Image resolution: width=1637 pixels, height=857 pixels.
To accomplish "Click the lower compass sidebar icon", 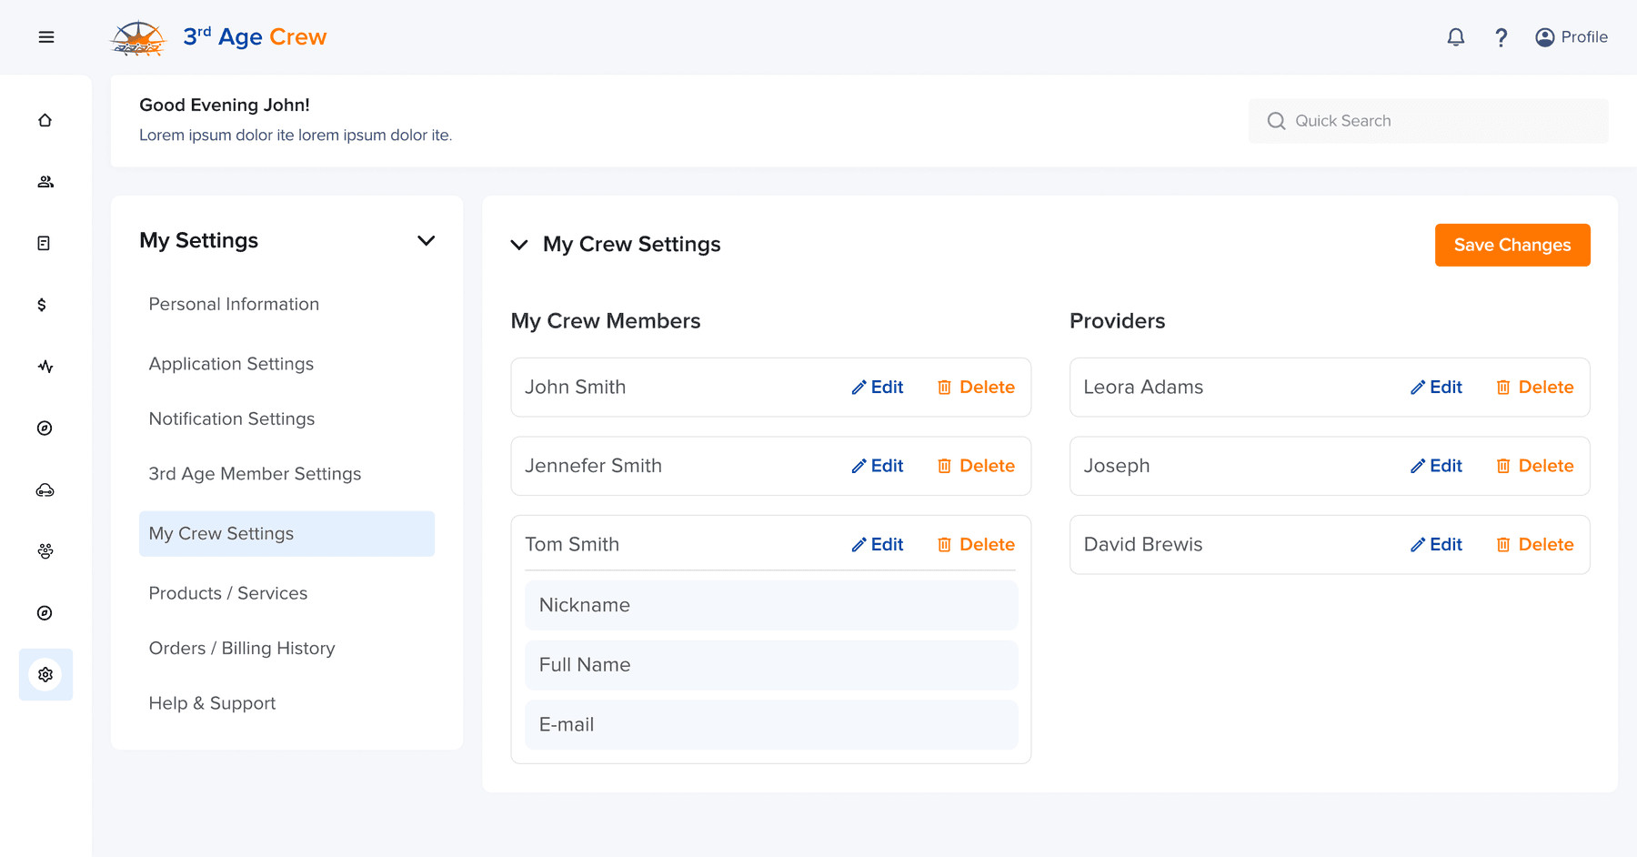I will [x=45, y=613].
